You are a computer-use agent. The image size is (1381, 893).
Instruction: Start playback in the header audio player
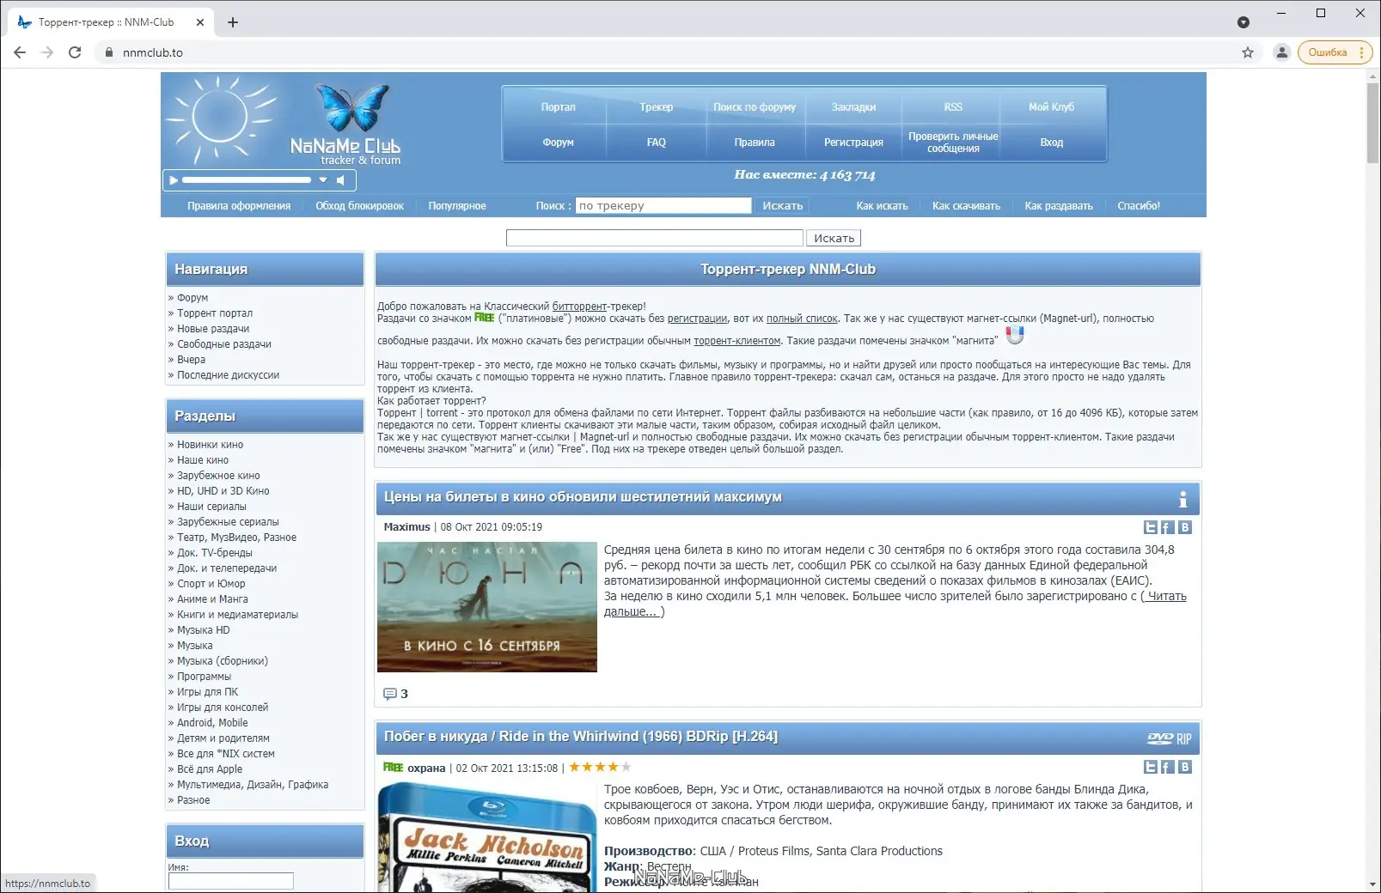pos(174,180)
